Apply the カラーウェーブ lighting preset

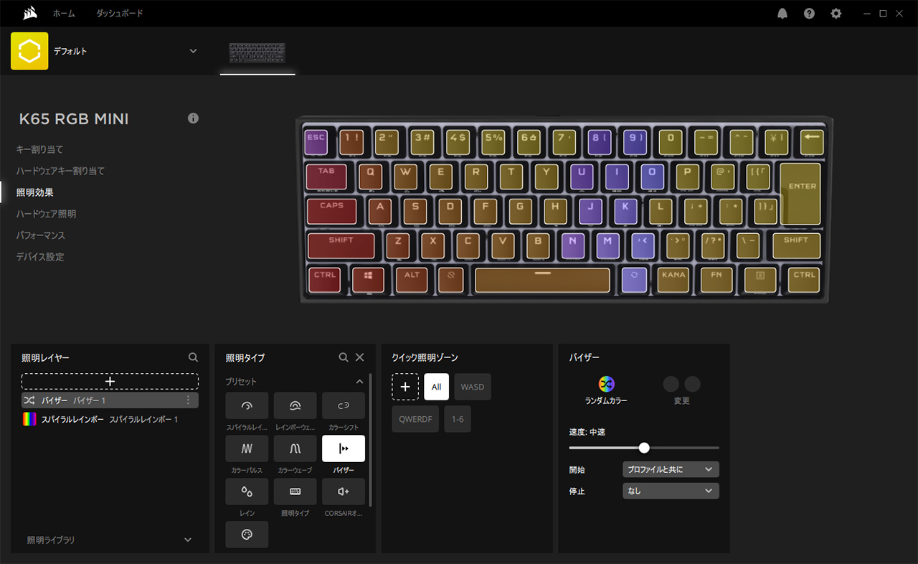click(x=295, y=448)
